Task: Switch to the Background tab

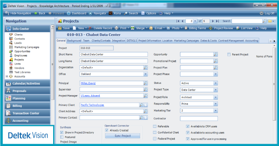Action: (74, 41)
